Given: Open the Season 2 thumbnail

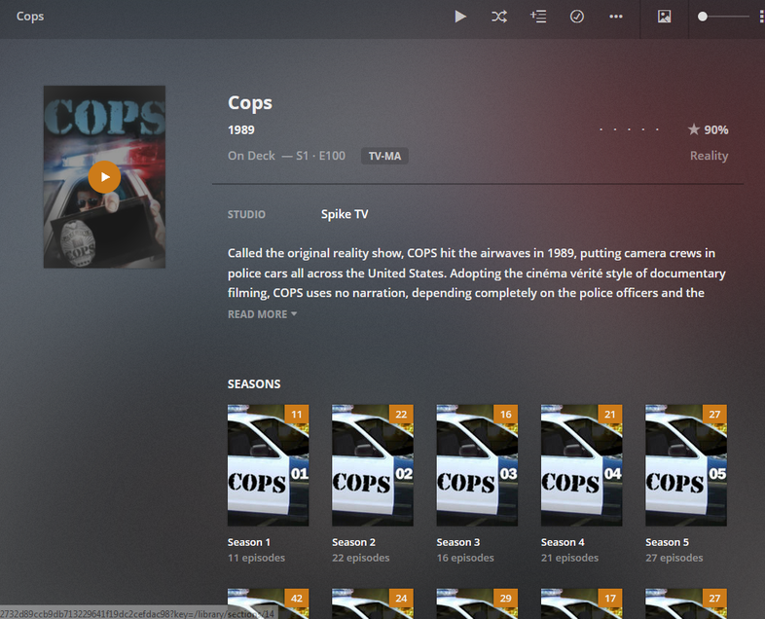Looking at the screenshot, I should [372, 465].
